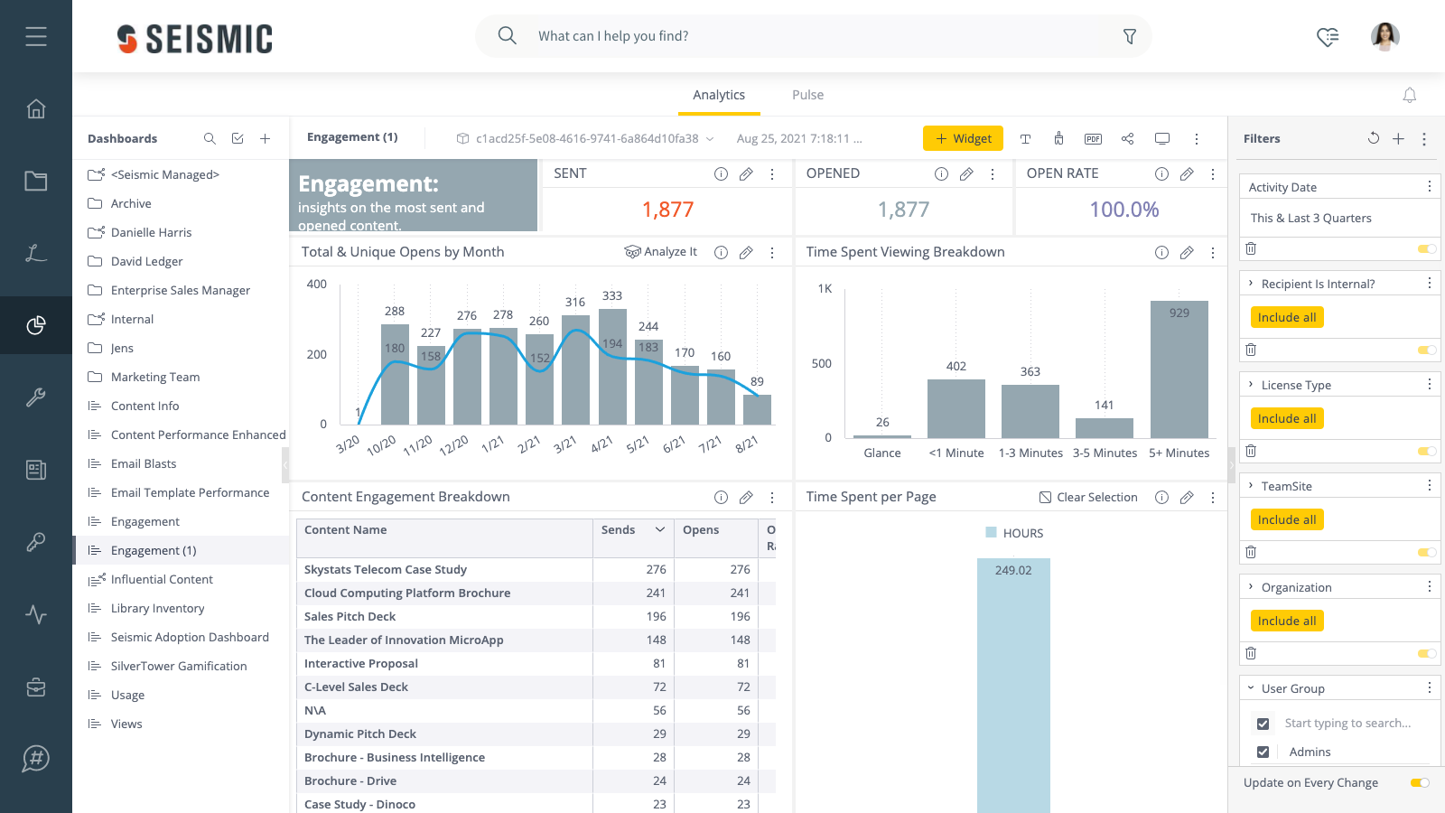
Task: Open the Filters panel more options menu
Action: (1424, 138)
